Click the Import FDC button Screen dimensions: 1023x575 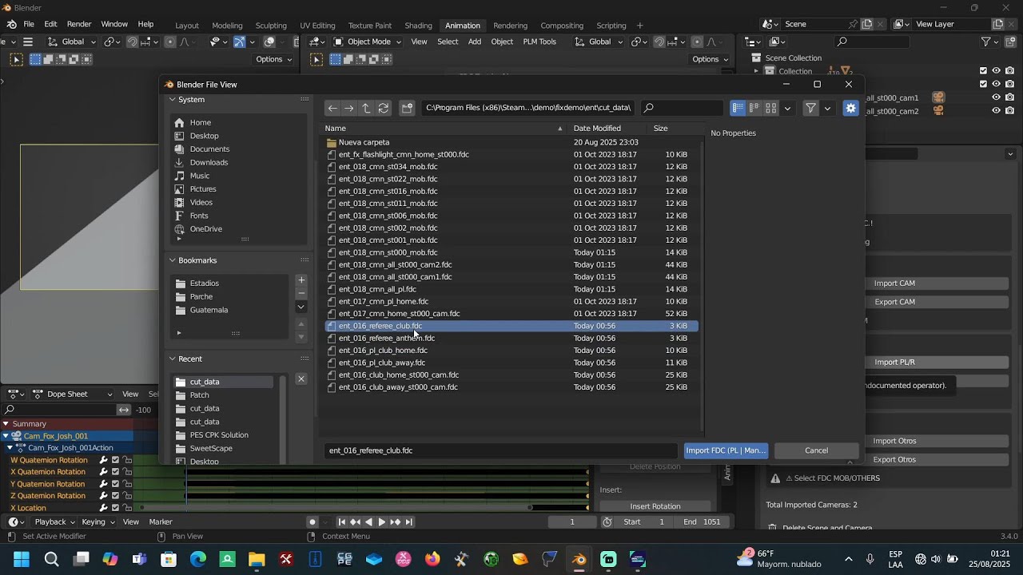(726, 450)
